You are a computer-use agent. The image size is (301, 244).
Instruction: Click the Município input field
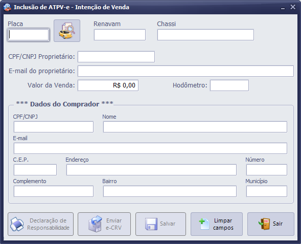(x=267, y=191)
